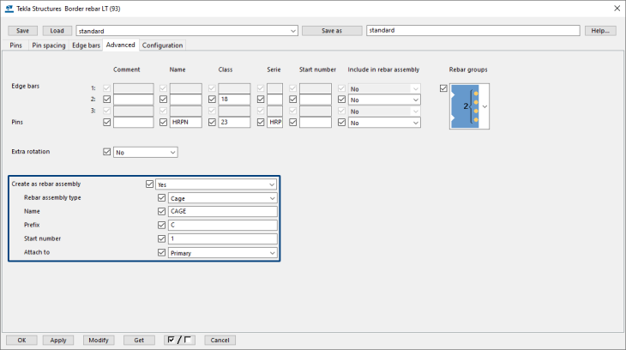Toggle the Extra rotation checkbox
This screenshot has width=626, height=350.
coord(107,152)
